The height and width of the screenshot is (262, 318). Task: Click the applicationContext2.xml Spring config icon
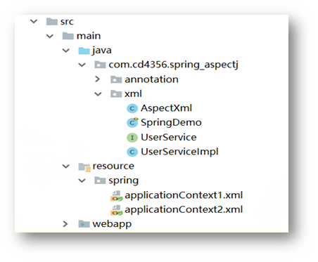pyautogui.click(x=117, y=210)
